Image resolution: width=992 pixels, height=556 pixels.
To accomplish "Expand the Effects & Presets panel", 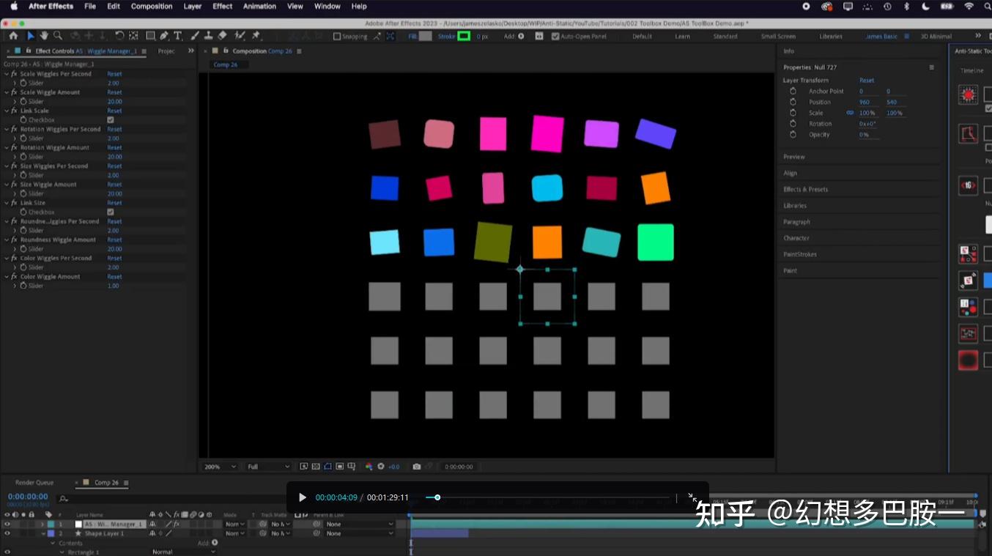I will 805,189.
